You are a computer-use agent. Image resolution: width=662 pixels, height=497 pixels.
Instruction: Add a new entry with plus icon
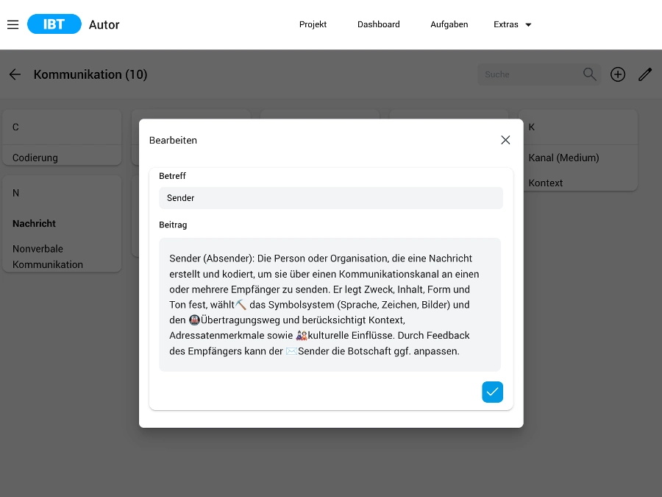(x=618, y=74)
